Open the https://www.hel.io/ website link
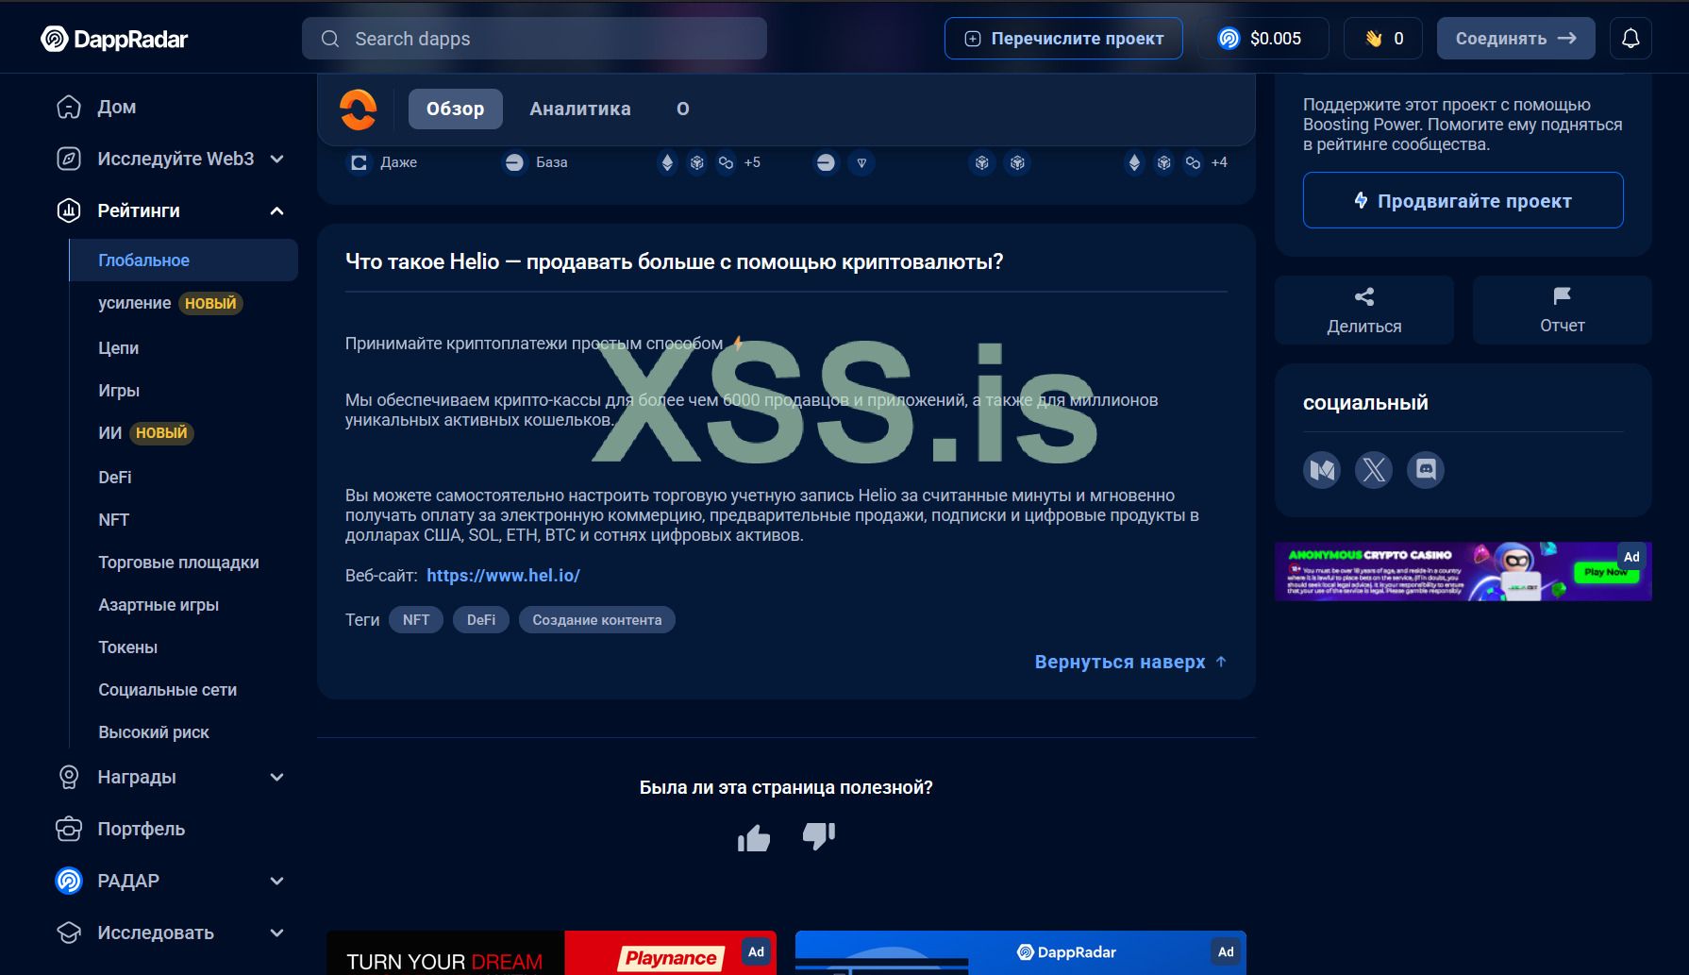The image size is (1689, 975). tap(503, 575)
